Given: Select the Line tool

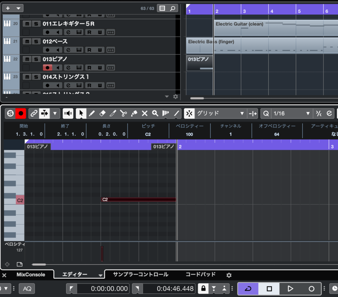Looking at the screenshot, I should (x=177, y=113).
